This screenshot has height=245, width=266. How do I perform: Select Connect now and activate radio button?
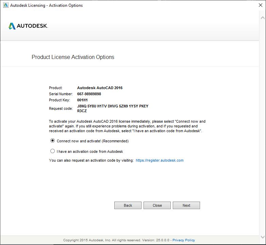53,141
